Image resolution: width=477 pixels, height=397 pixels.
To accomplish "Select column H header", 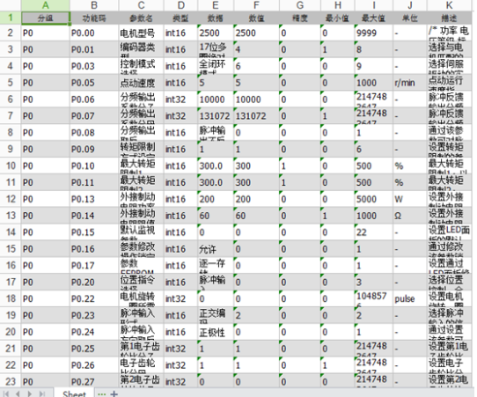I will 337,5.
